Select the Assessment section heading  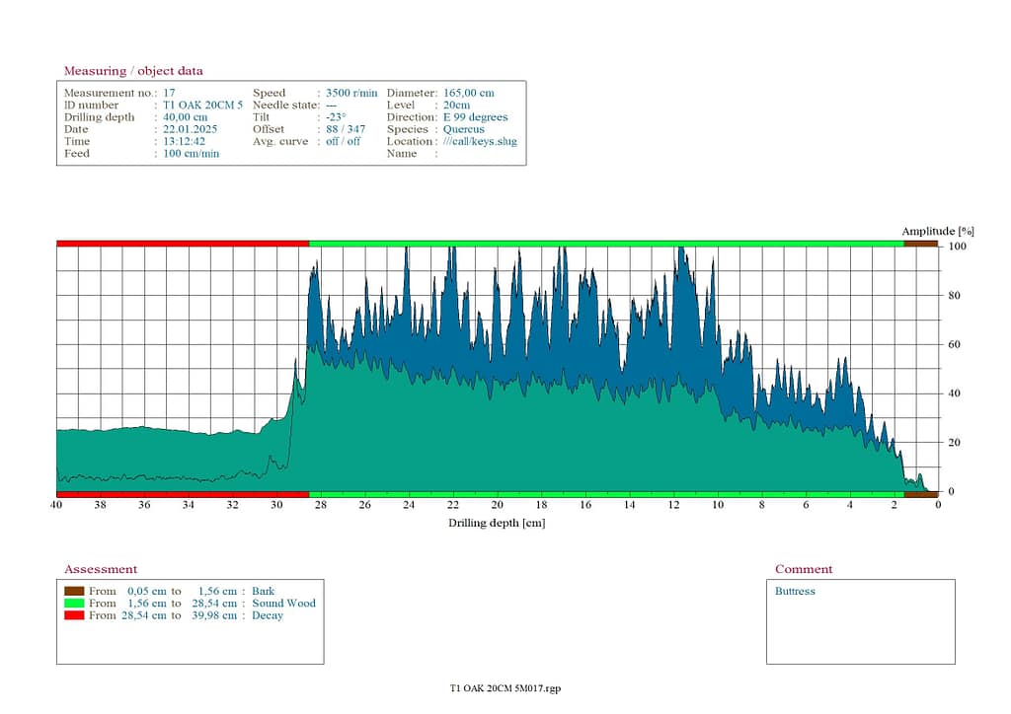click(x=101, y=569)
